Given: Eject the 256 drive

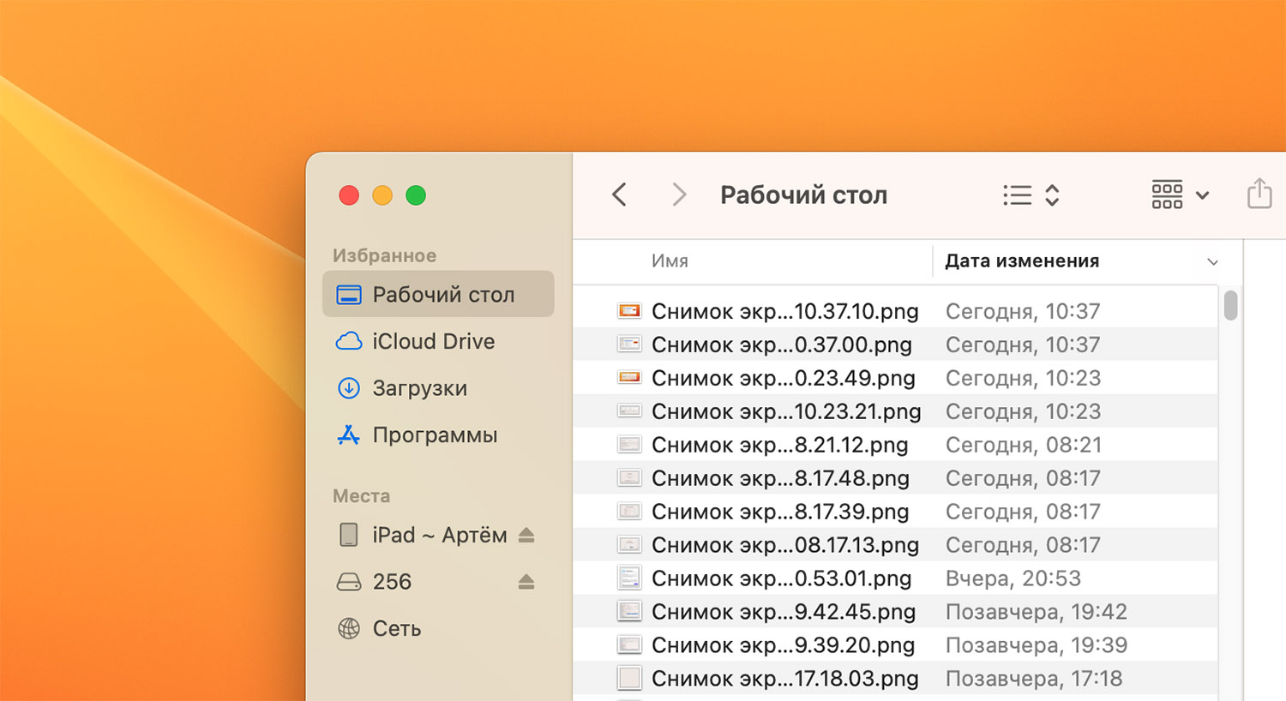Looking at the screenshot, I should (526, 583).
